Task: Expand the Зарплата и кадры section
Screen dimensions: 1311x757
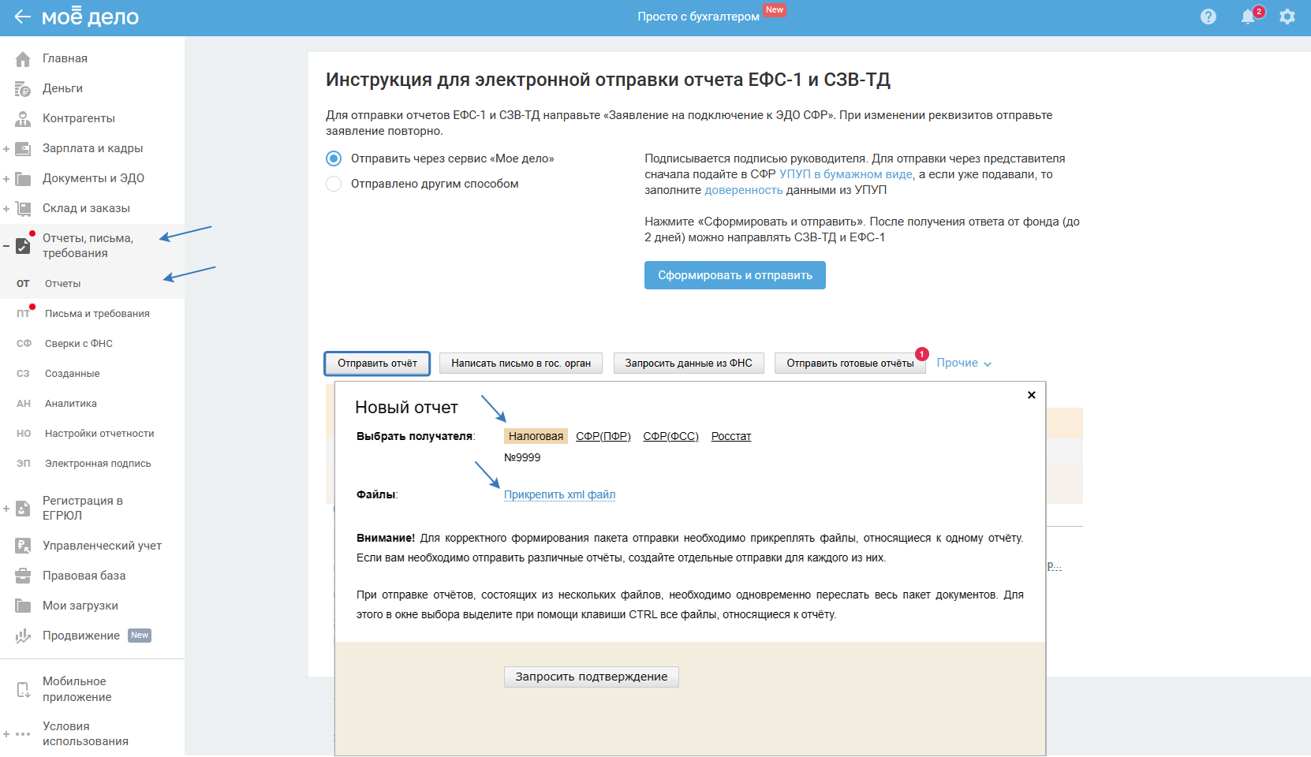Action: [6, 148]
